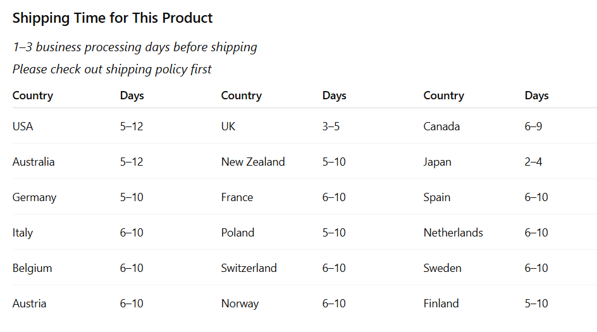Select the Netherlands country cell
Screen dimensions: 597x332
click(453, 233)
